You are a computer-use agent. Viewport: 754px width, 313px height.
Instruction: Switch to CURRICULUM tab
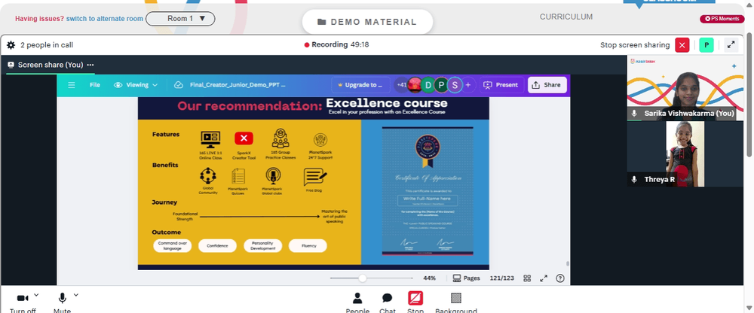pos(566,17)
